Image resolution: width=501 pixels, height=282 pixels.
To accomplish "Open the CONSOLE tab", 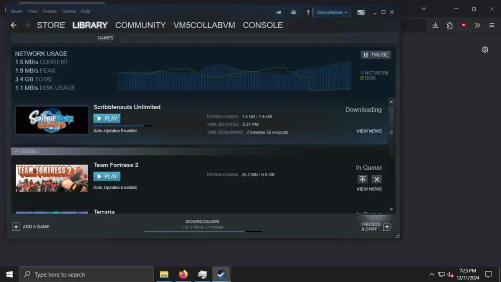I will click(263, 25).
